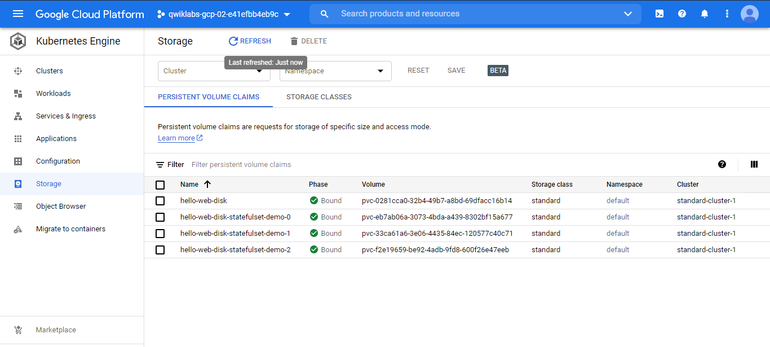Click the Applications grid icon
The height and width of the screenshot is (347, 770).
pos(18,139)
